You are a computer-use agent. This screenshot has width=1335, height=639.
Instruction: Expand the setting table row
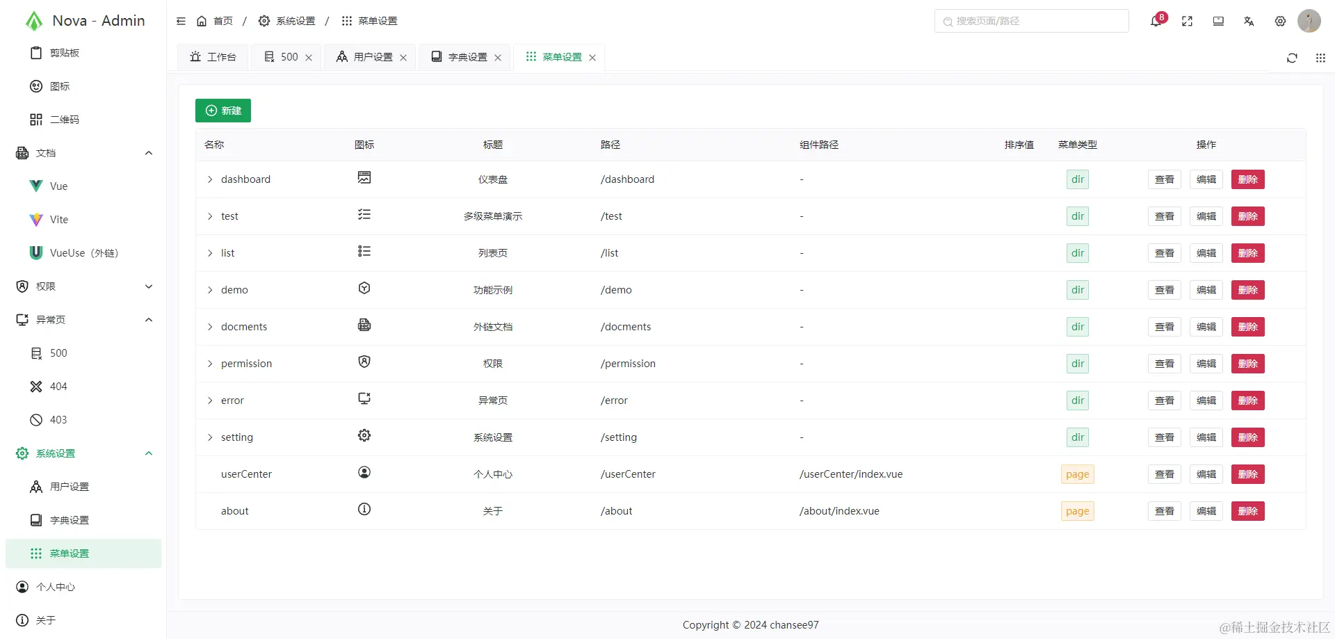[210, 437]
